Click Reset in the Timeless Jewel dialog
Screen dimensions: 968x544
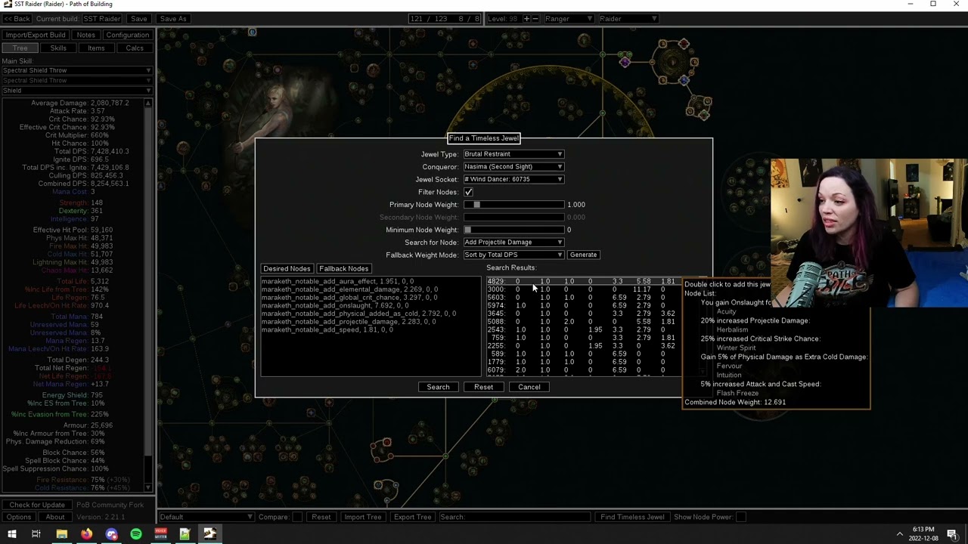click(483, 387)
